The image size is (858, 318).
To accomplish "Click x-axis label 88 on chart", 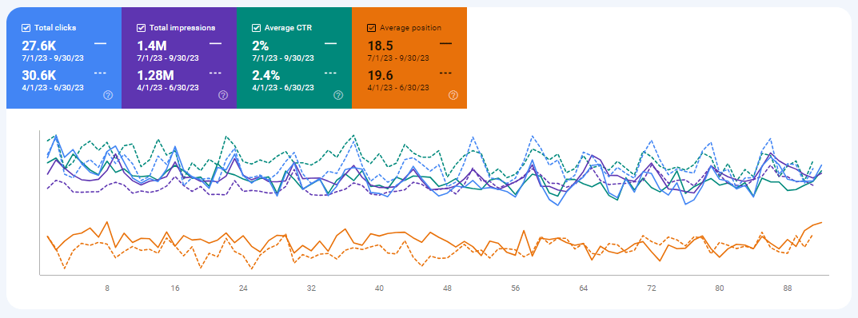I will tap(788, 288).
